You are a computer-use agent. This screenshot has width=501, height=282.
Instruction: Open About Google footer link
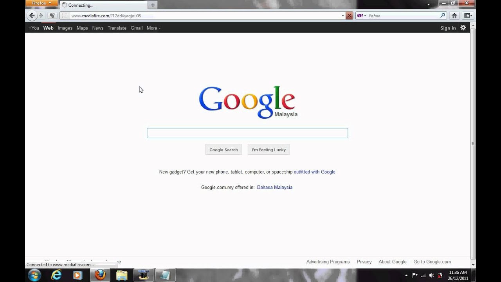393,262
